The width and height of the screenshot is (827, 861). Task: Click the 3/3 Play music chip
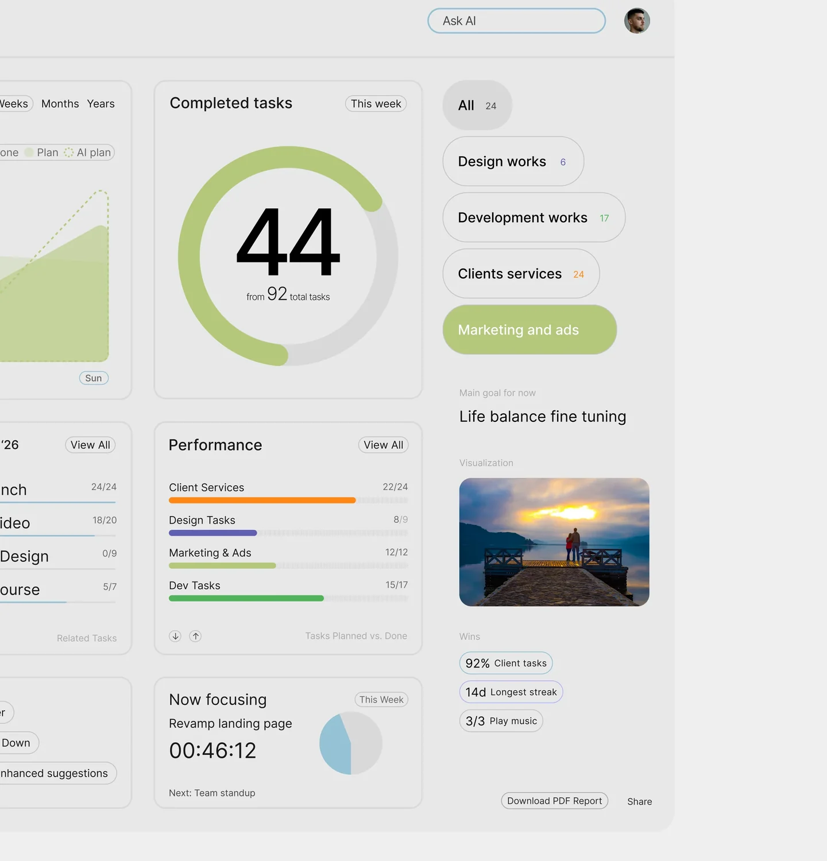(501, 721)
